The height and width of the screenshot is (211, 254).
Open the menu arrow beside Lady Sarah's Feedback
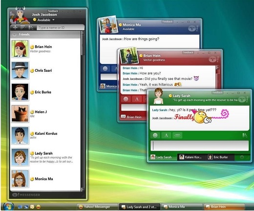[x=227, y=93]
